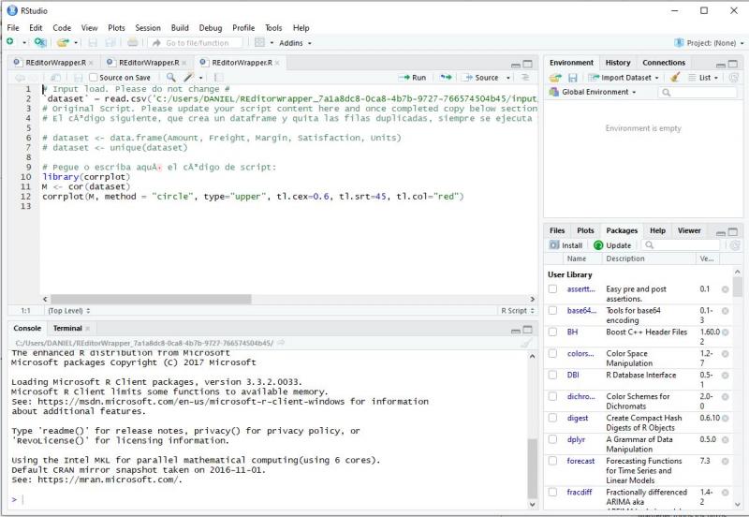Viewport: 749px width, 517px height.
Task: Open the dplyr package link
Action: [576, 439]
